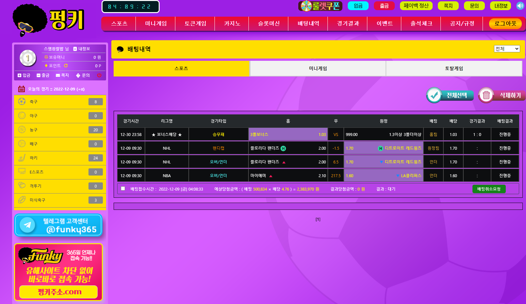This screenshot has width=526, height=304.
Task: Open the 전체 filter dropdown
Action: pyautogui.click(x=506, y=49)
